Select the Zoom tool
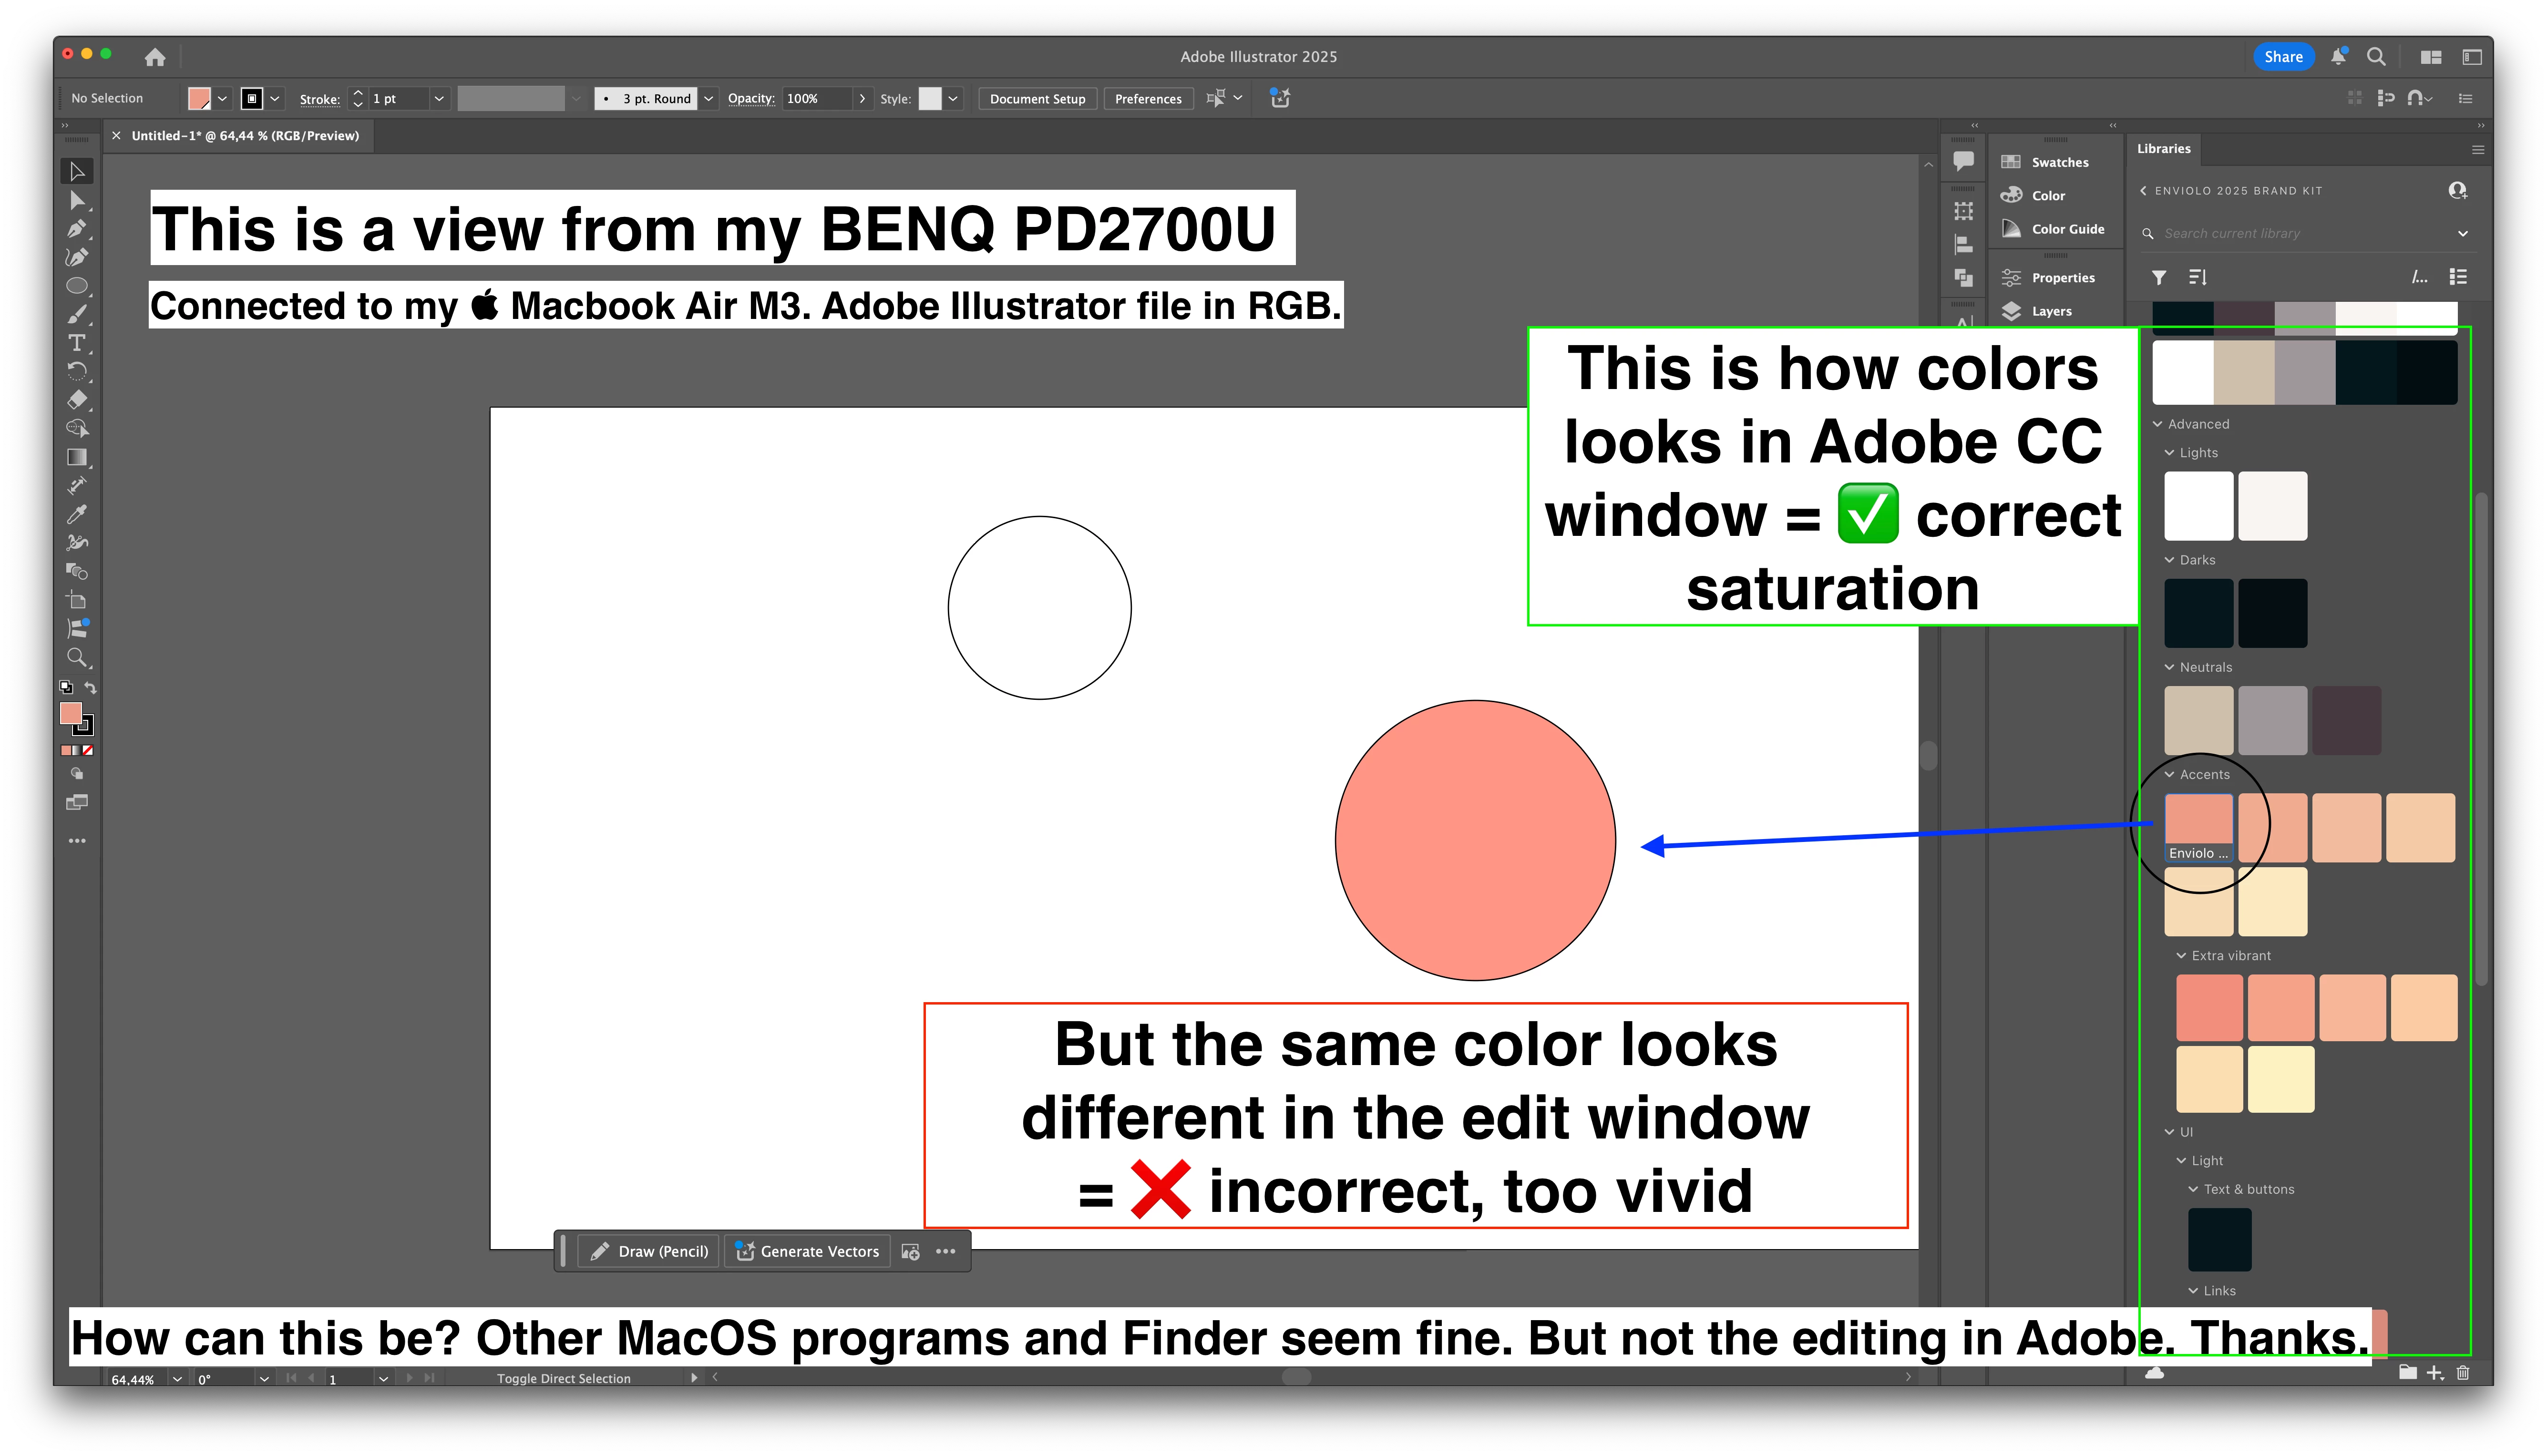The width and height of the screenshot is (2547, 1456). 76,657
